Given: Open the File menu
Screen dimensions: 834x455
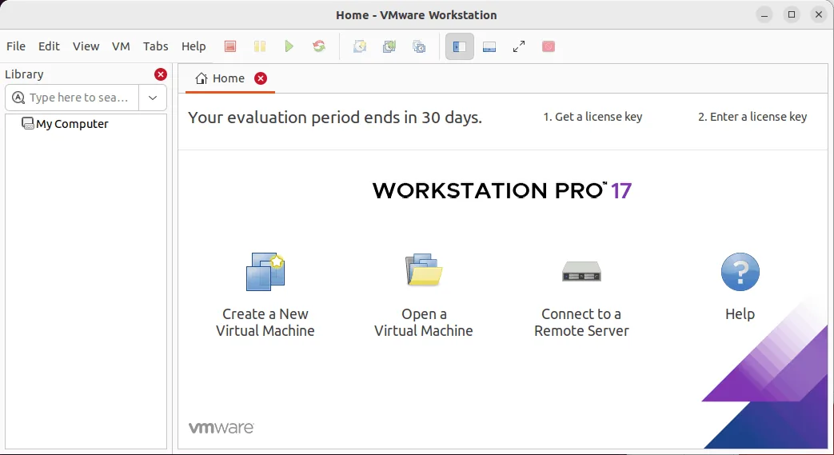Looking at the screenshot, I should pyautogui.click(x=16, y=46).
